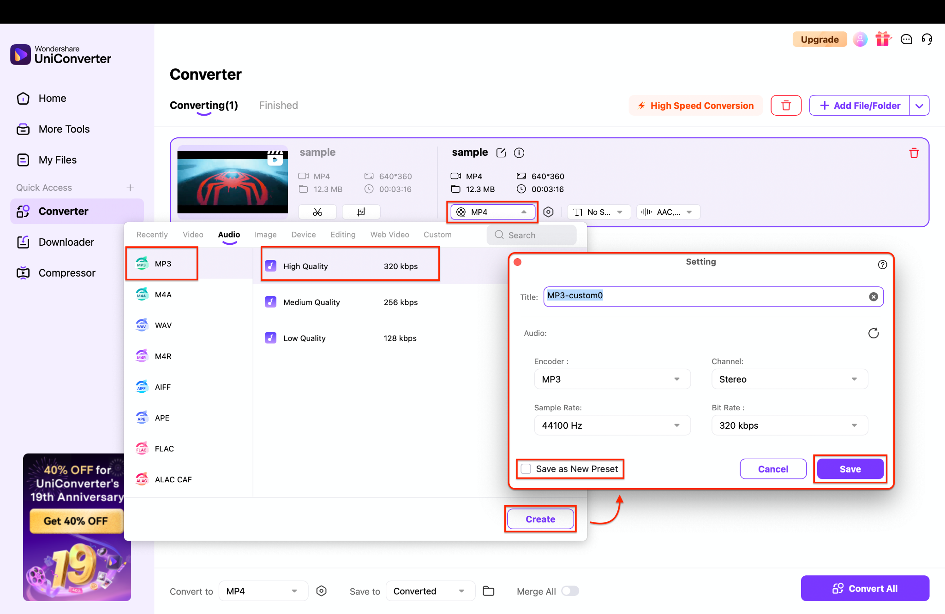Enable the Save as New Preset checkbox
This screenshot has width=945, height=614.
(525, 468)
